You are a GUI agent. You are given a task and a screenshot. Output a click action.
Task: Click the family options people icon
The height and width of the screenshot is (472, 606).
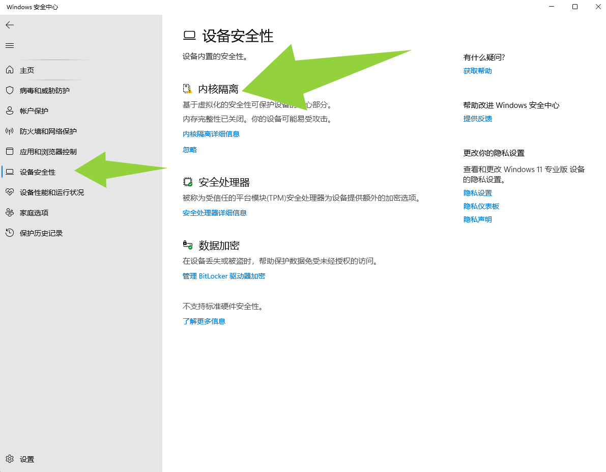(9, 213)
